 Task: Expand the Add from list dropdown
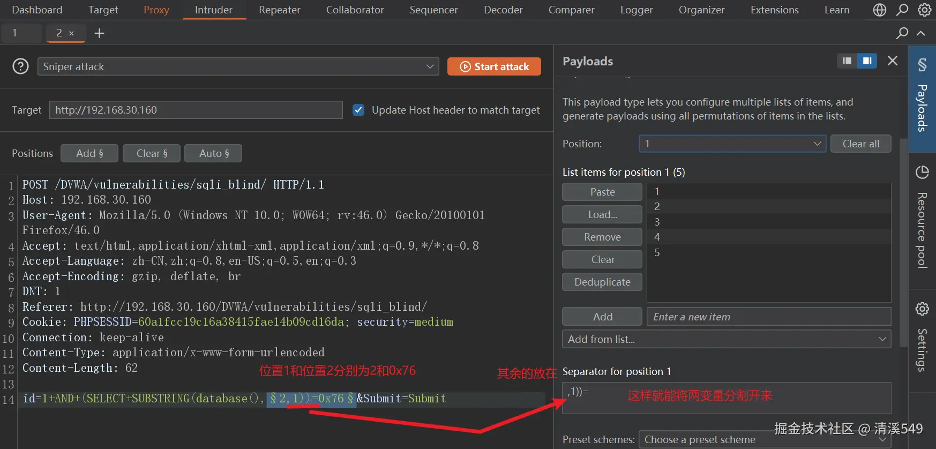pos(727,339)
